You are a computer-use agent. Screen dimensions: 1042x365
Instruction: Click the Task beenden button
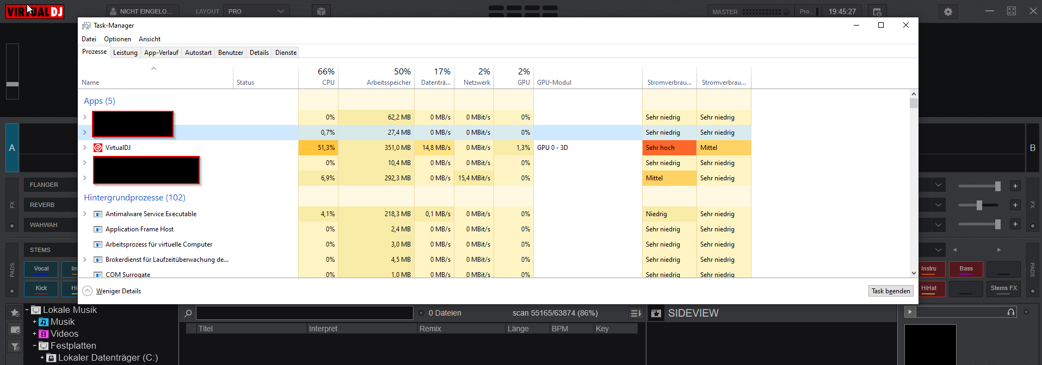click(x=891, y=291)
